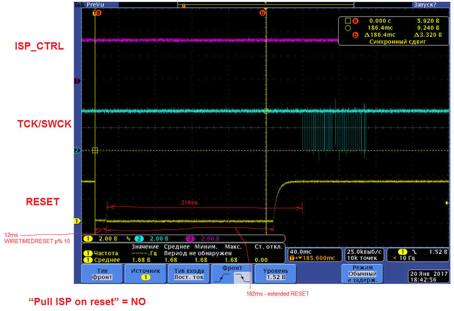Click the circle cursor icon in readout

(348, 28)
